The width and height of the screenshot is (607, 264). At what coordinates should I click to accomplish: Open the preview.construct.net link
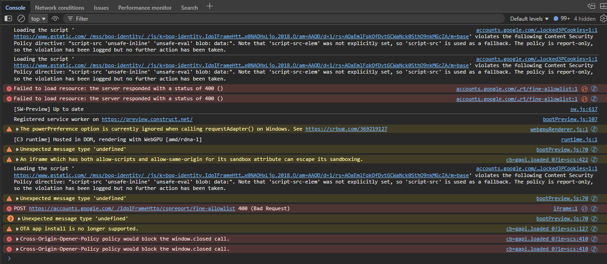tap(147, 119)
